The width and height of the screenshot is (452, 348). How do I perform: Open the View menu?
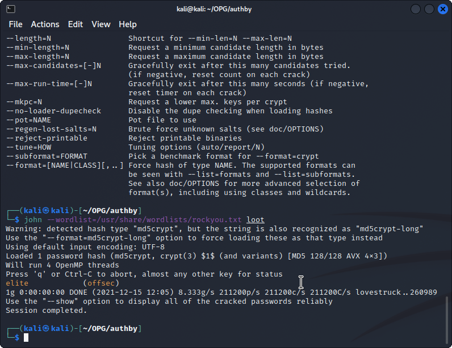point(101,24)
